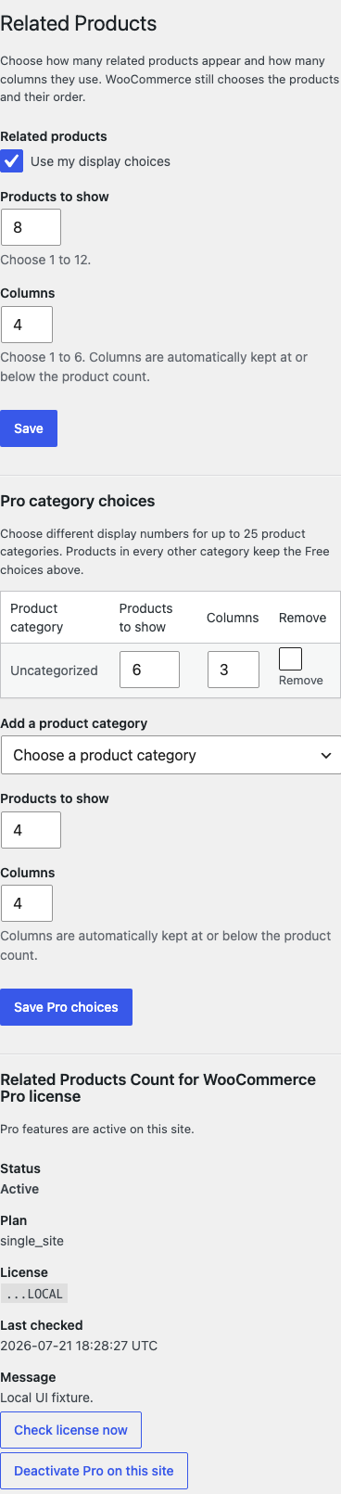341x1494 pixels.
Task: Click the Active status value
Action: coord(19,1189)
